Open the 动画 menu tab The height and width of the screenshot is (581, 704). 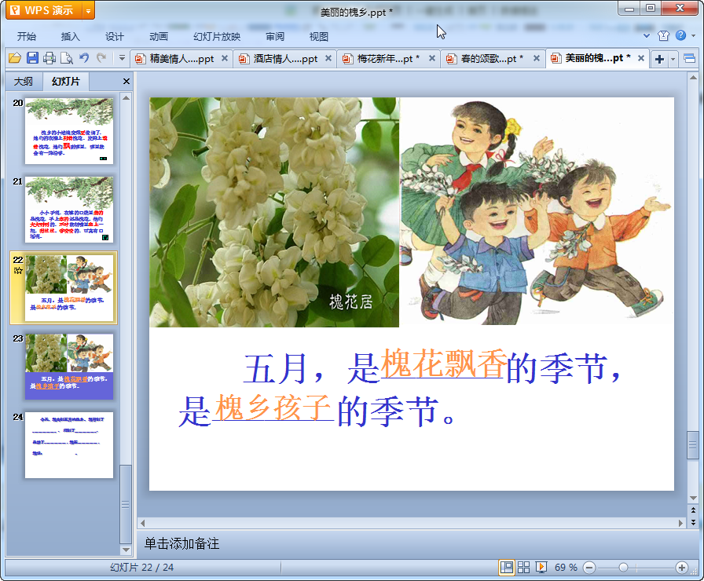point(158,36)
